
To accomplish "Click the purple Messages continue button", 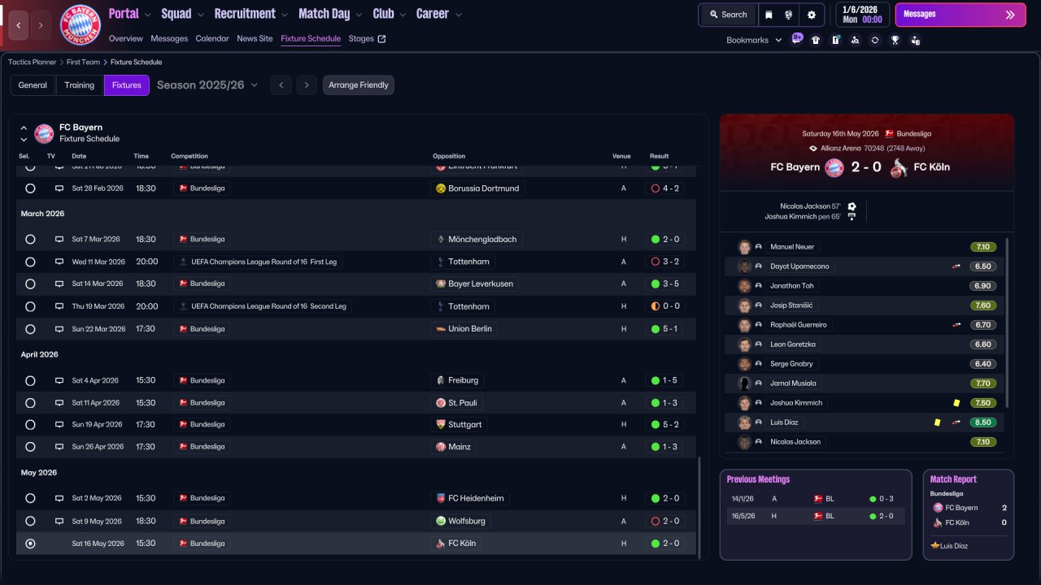I will pyautogui.click(x=960, y=15).
